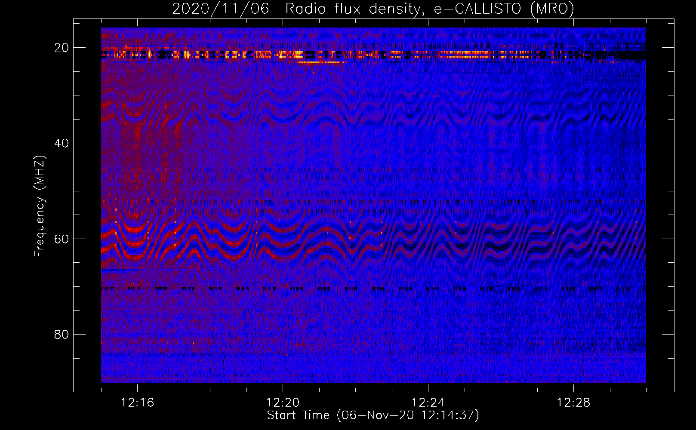
Task: Click the short yellow emission streak below 20 MHz band
Action: [321, 63]
